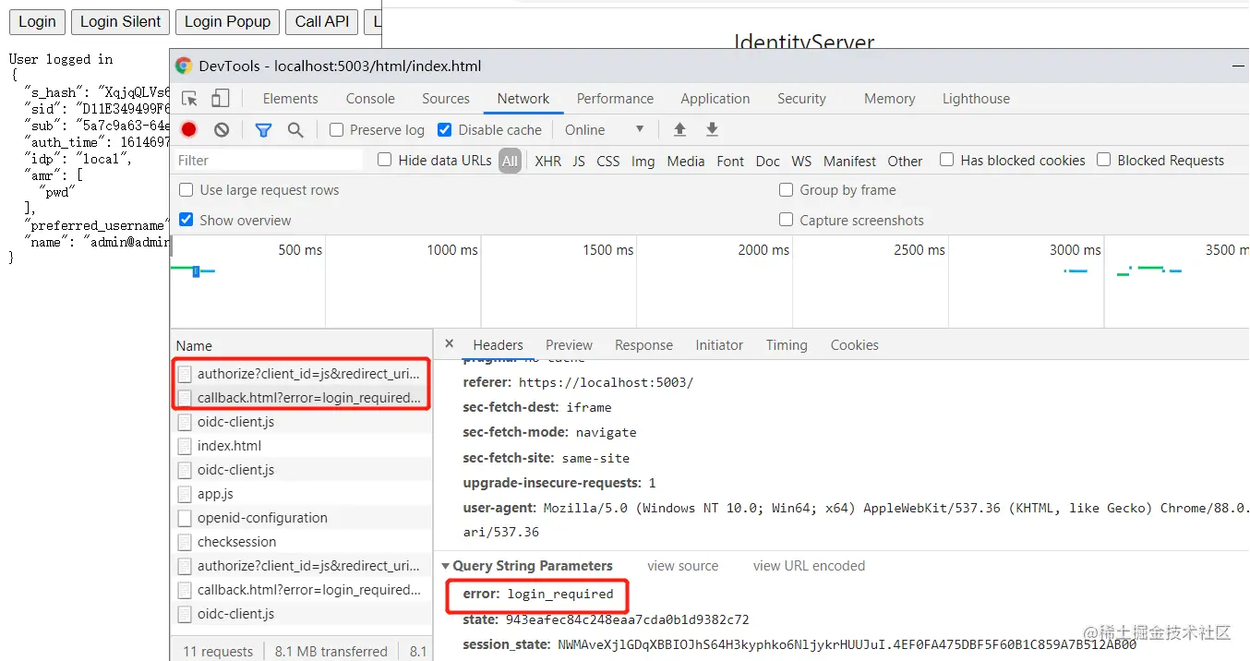
Task: Filter by WS request type
Action: click(x=801, y=161)
